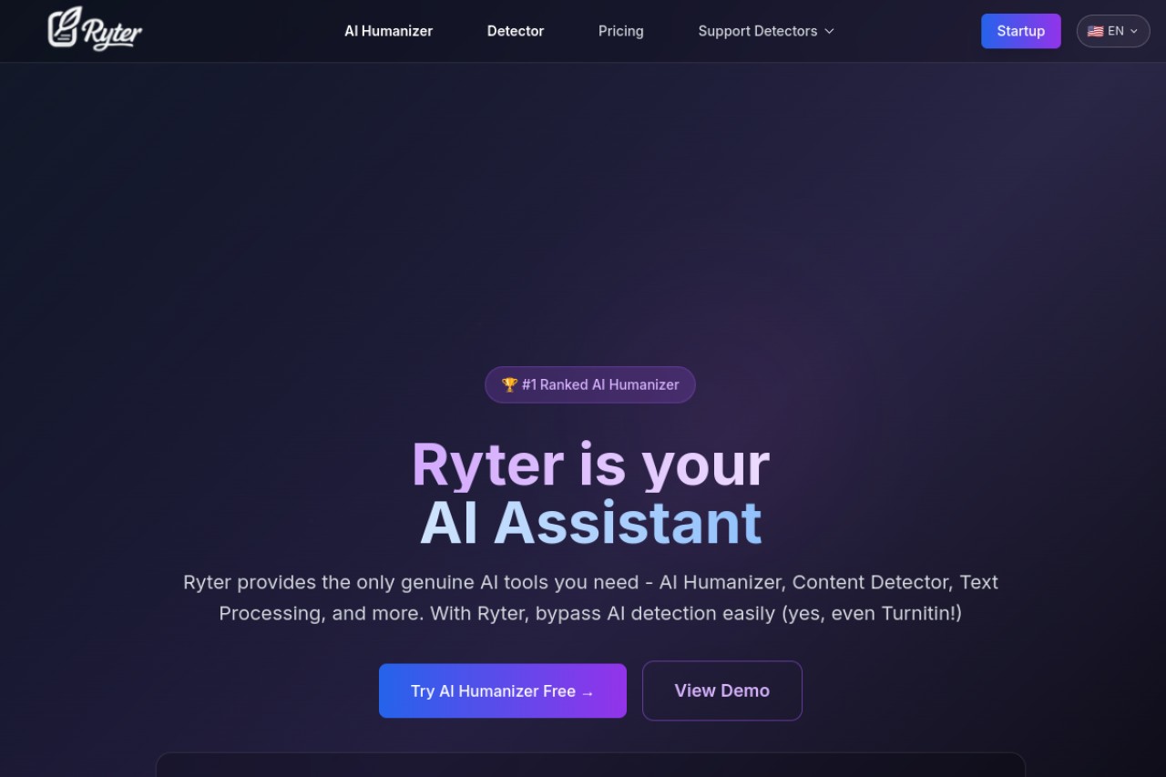Click the #1 Ranked AI Humanizer badge
The height and width of the screenshot is (777, 1166).
coord(590,384)
